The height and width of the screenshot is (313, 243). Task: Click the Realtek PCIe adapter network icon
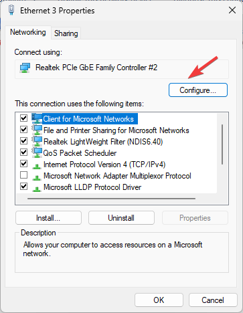pos(25,68)
